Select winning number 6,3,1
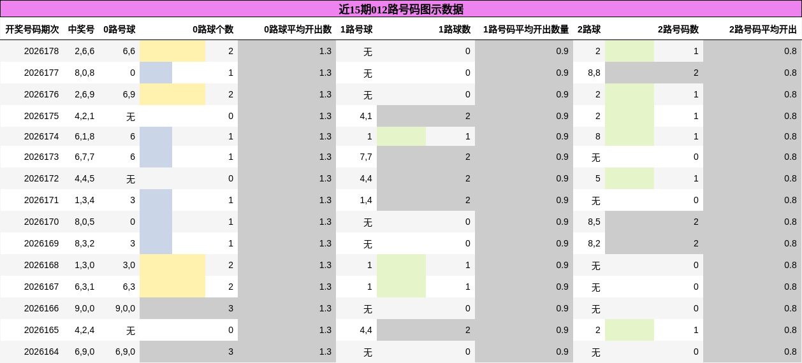 pos(84,287)
